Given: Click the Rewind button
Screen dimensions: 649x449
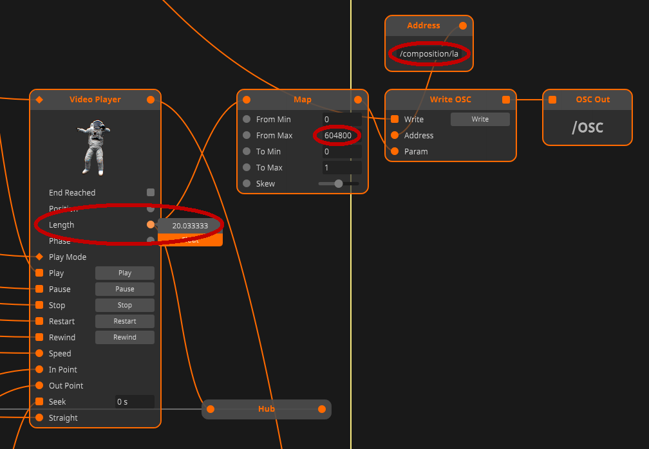Looking at the screenshot, I should pos(125,337).
